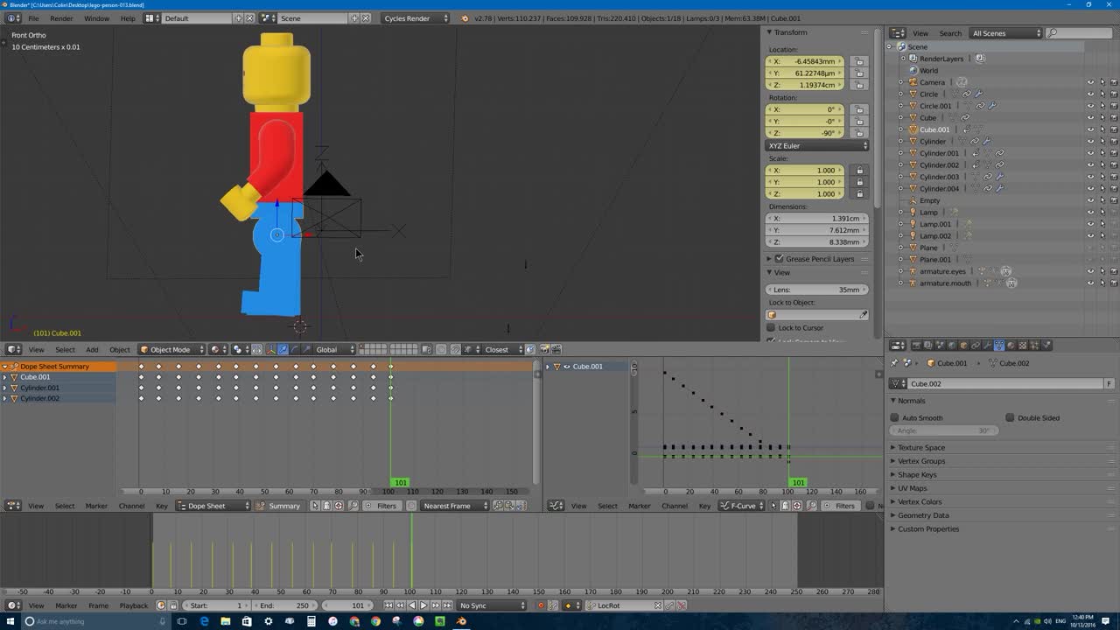The width and height of the screenshot is (1120, 630).
Task: Open the Scene properties tab icon
Action: (x=940, y=346)
